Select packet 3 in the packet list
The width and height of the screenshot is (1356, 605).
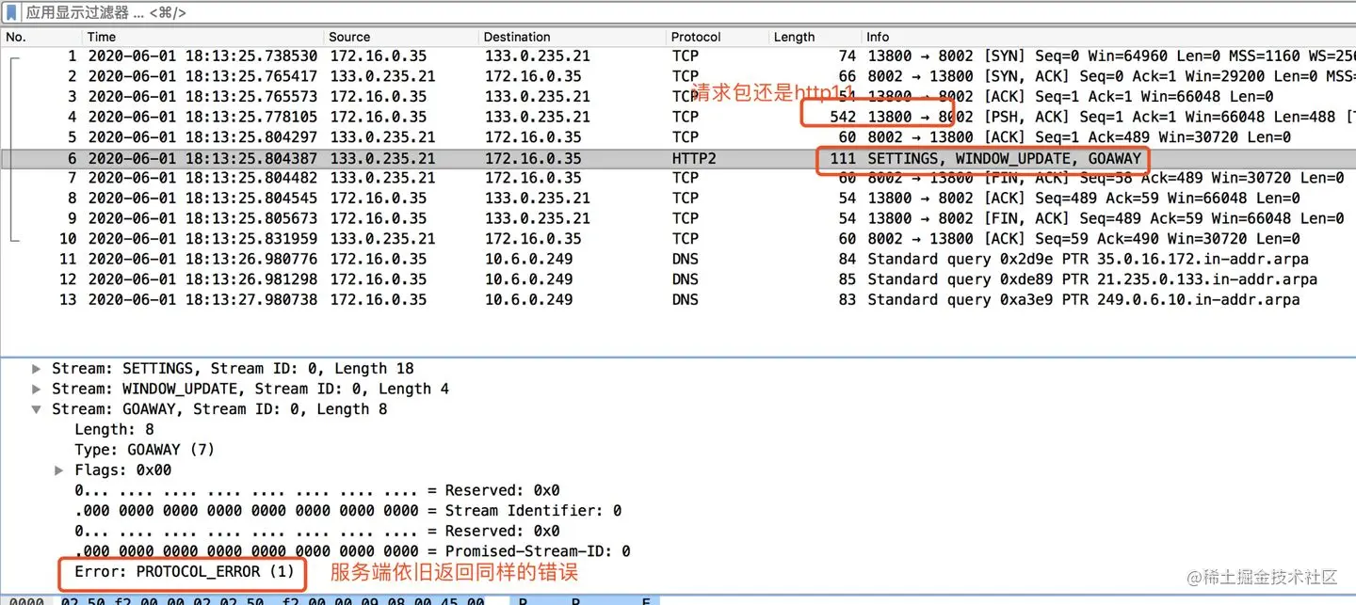[678, 97]
